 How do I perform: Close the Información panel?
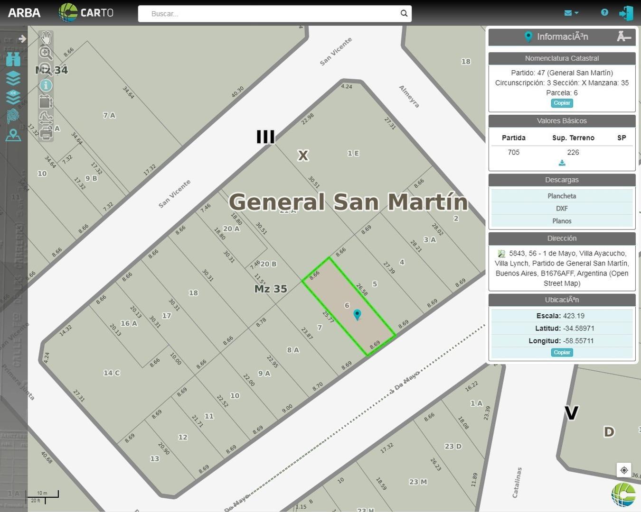click(x=623, y=37)
